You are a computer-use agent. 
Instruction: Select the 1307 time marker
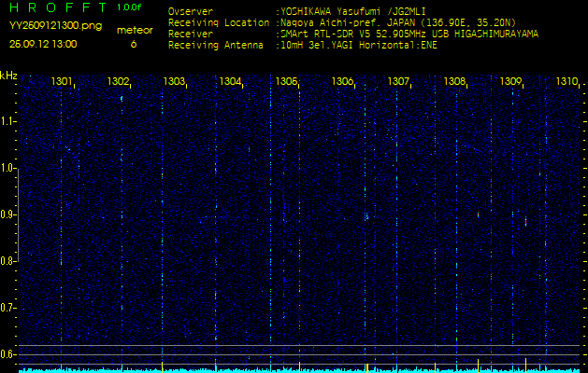pyautogui.click(x=399, y=82)
